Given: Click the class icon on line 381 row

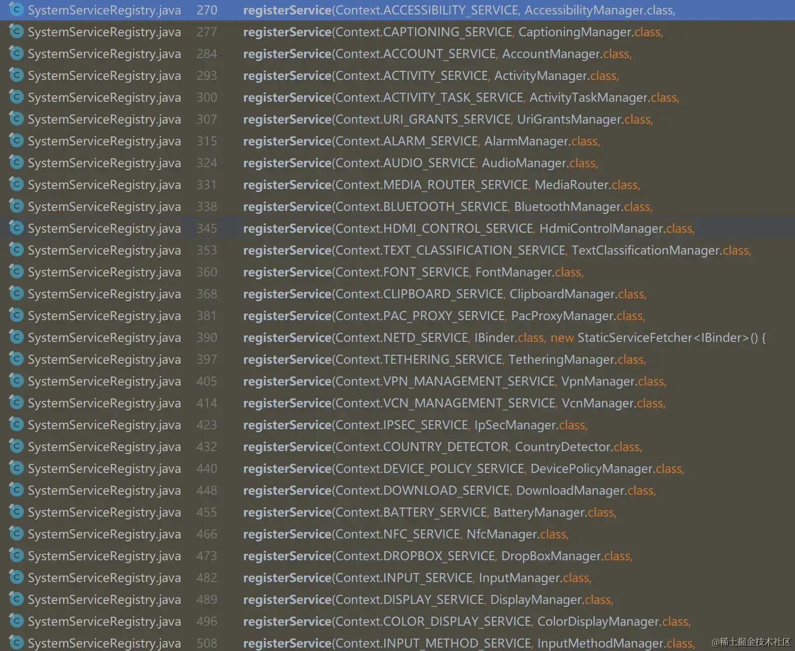Looking at the screenshot, I should 16,315.
